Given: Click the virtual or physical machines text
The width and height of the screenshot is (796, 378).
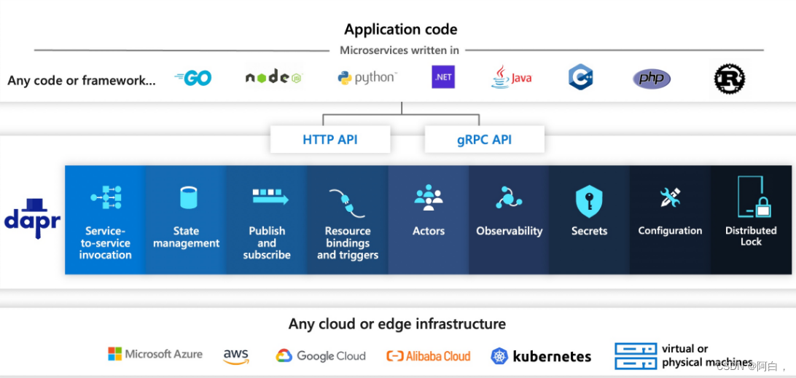Looking at the screenshot, I should pyautogui.click(x=706, y=355).
